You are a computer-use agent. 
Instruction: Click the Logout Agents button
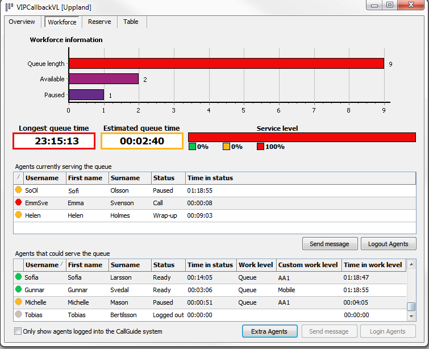coord(388,244)
